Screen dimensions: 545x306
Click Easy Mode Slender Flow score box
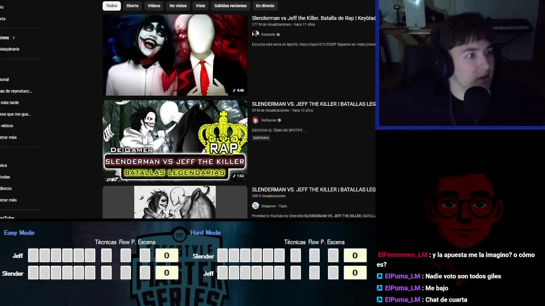(126, 273)
